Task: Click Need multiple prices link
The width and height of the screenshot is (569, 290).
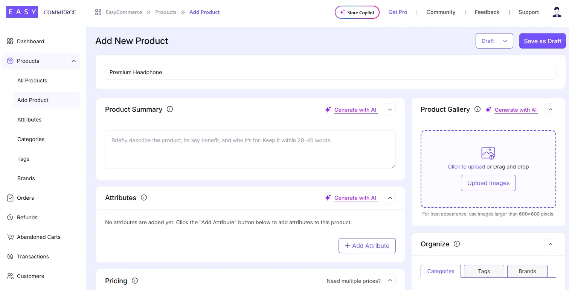Action: click(x=354, y=281)
